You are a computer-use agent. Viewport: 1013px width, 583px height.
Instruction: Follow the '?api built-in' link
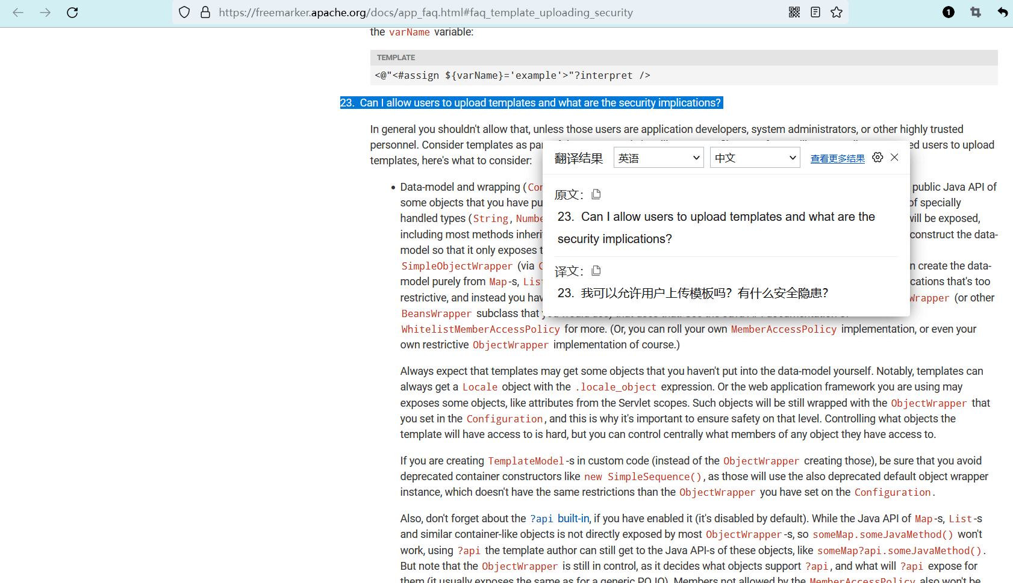point(559,519)
